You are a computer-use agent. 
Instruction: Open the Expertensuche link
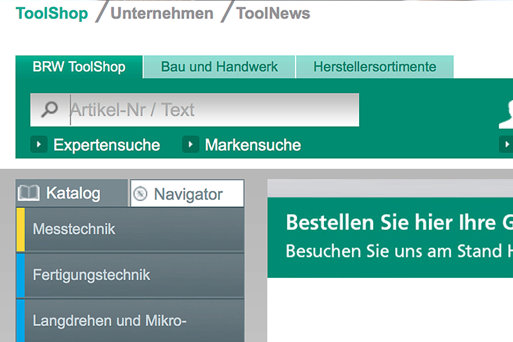pos(106,145)
